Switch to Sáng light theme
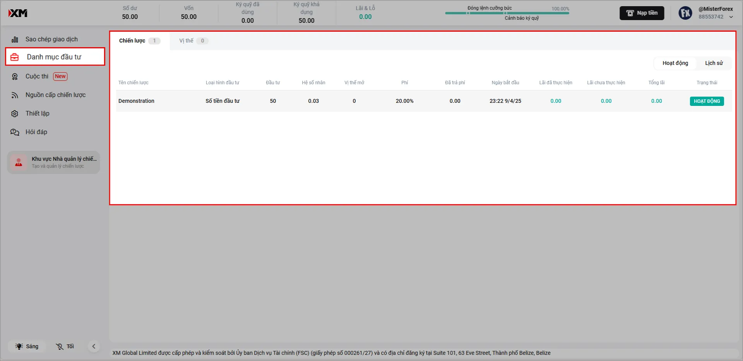The width and height of the screenshot is (743, 361). pyautogui.click(x=27, y=346)
